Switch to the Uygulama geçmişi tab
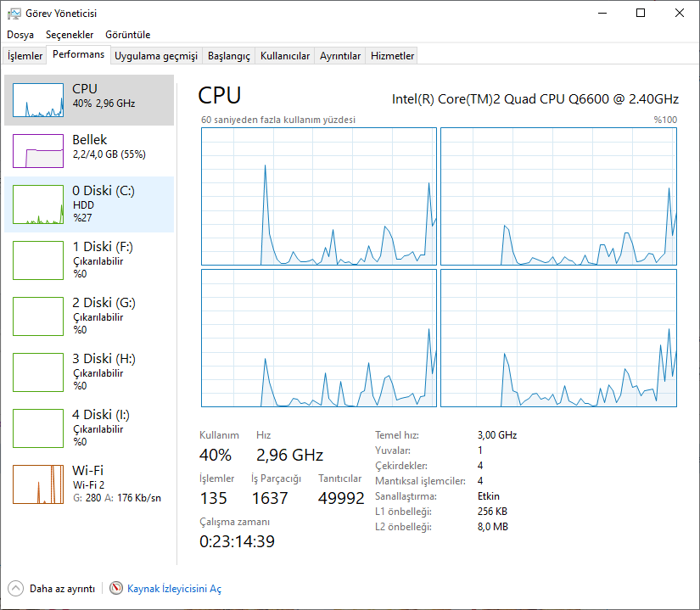The image size is (700, 610). [156, 56]
